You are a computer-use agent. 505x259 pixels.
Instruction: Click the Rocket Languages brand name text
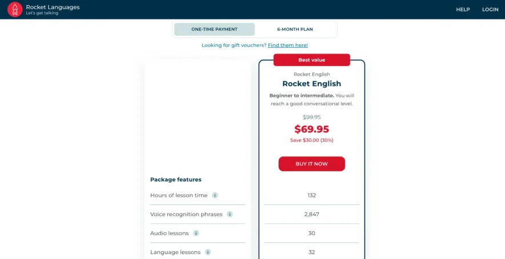pos(53,7)
